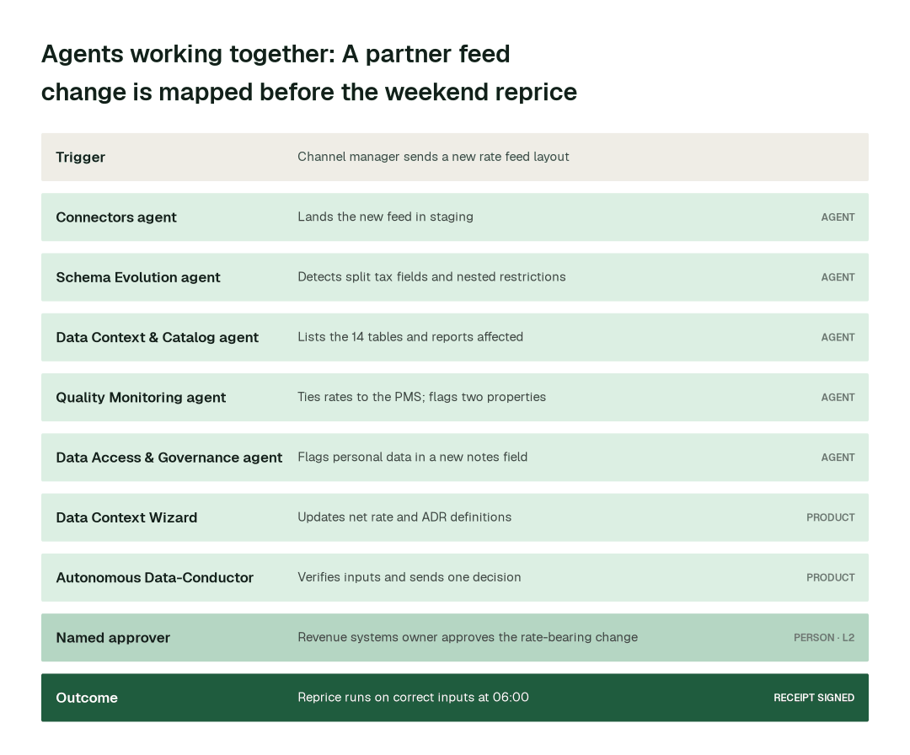Viewport: 910px width, 755px height.
Task: Click the text 'Lists the 14 tables and reports affected'
Action: (x=410, y=337)
